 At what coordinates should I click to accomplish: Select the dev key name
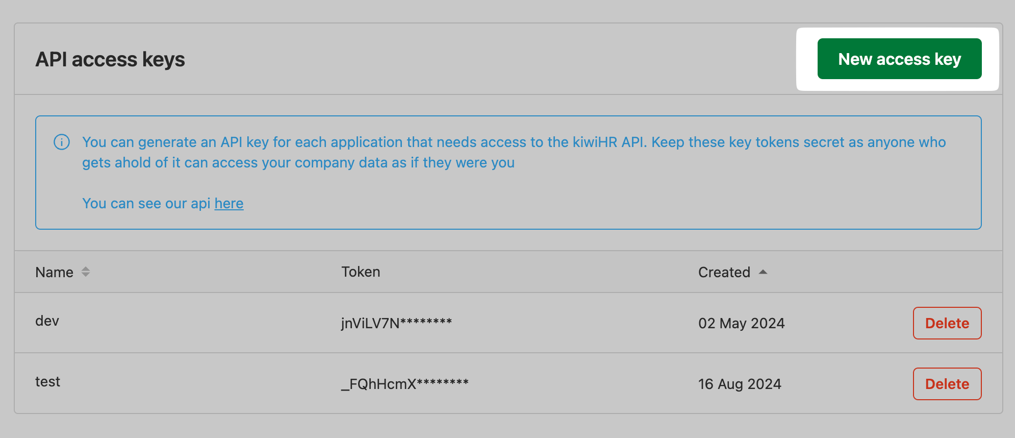47,321
